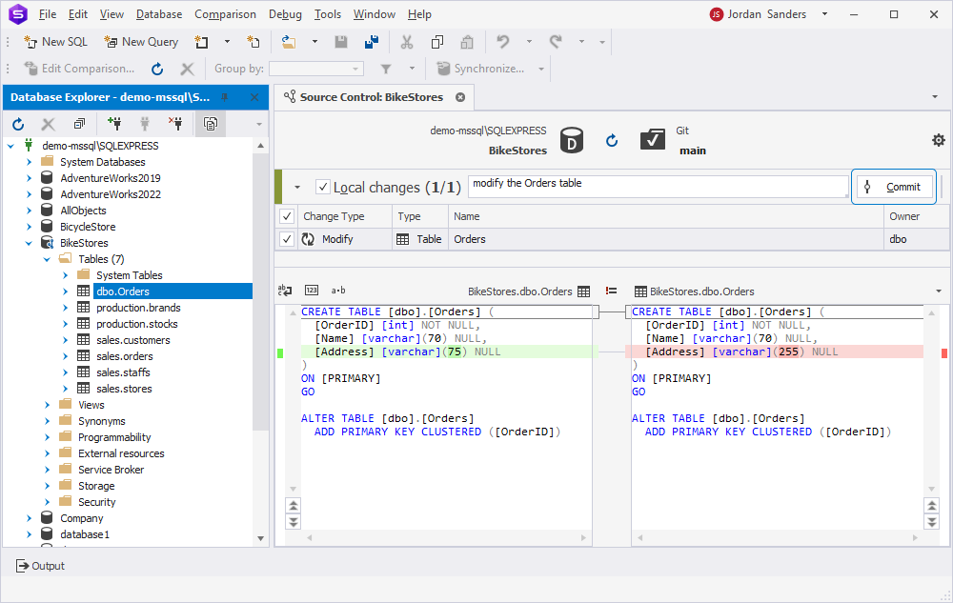
Task: Click the a·b show whitespace icon
Action: coord(338,291)
